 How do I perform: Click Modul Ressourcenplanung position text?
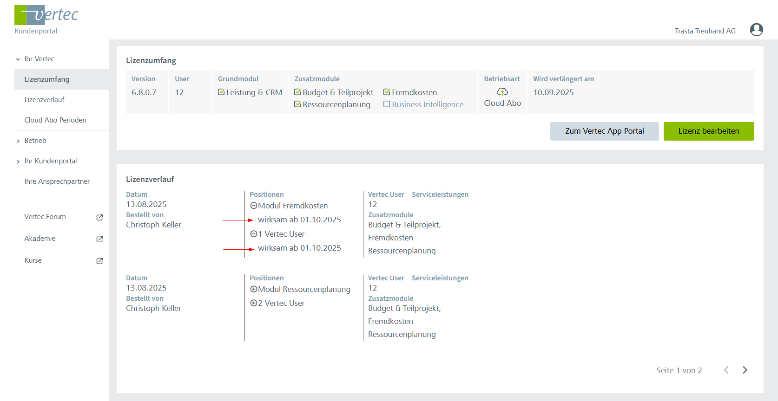pos(304,289)
